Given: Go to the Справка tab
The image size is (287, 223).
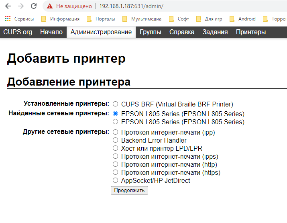Looking at the screenshot, I should (181, 32).
